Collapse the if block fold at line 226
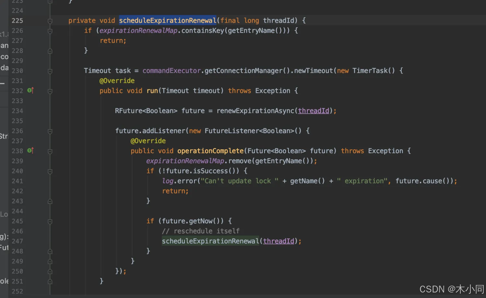This screenshot has width=486, height=298. (50, 31)
